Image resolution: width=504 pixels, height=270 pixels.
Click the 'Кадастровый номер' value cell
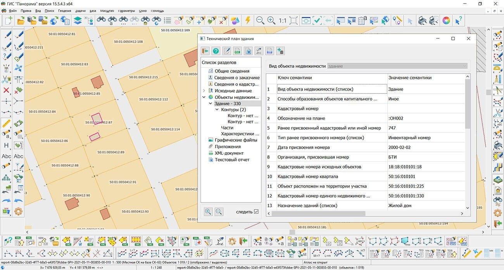coord(426,108)
